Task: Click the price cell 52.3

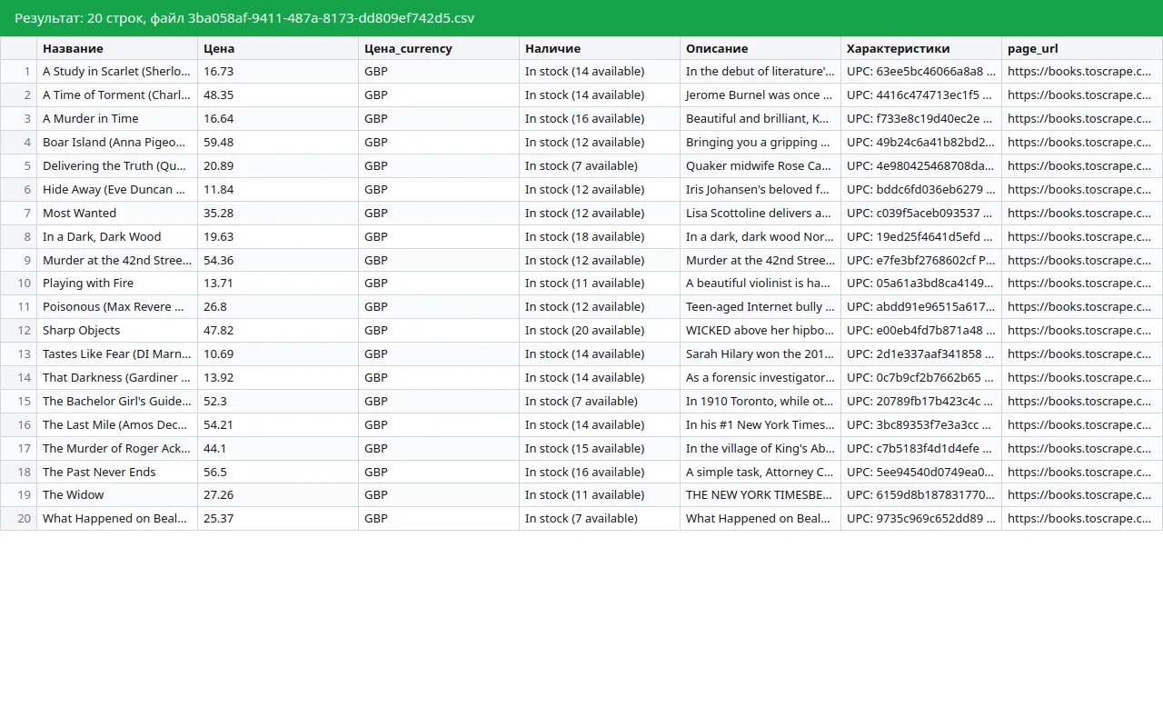Action: (278, 401)
